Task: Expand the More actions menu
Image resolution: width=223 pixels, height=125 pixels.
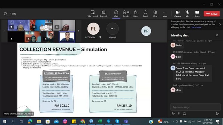Action: [165, 14]
